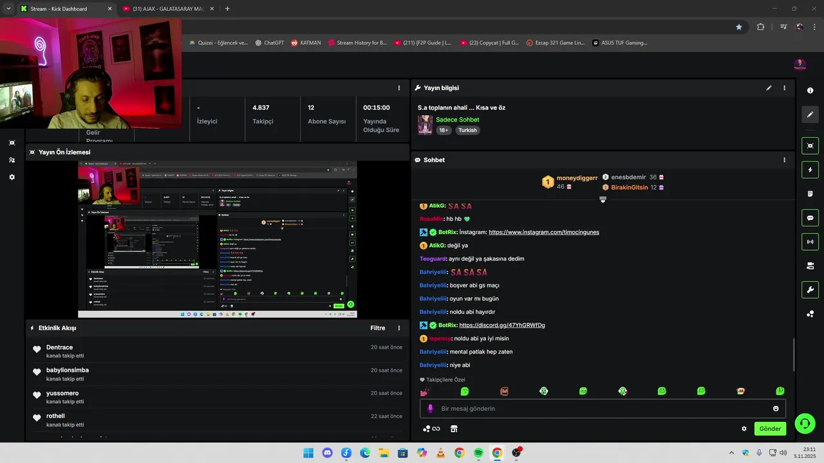Edit stream info with the Yayın bilgisi pencil

[x=769, y=88]
